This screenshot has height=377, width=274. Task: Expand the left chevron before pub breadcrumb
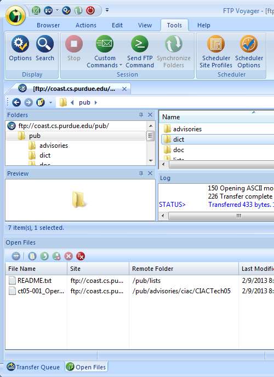tap(72, 103)
